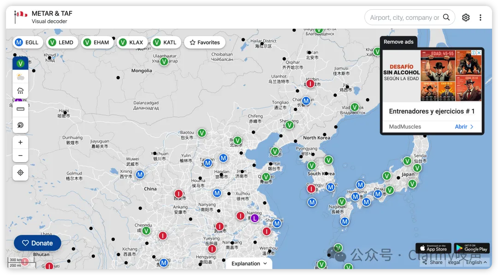Click the "Bhutan" map label
The height and width of the screenshot is (275, 498).
pyautogui.click(x=41, y=254)
